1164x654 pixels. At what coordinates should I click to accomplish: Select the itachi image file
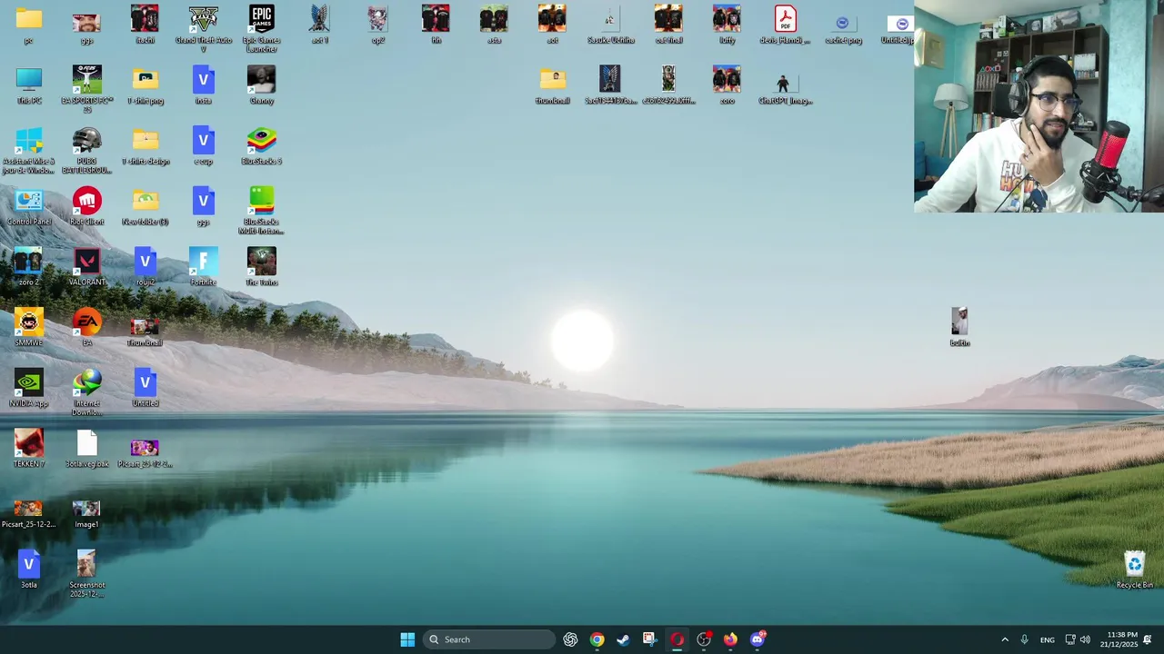(145, 25)
